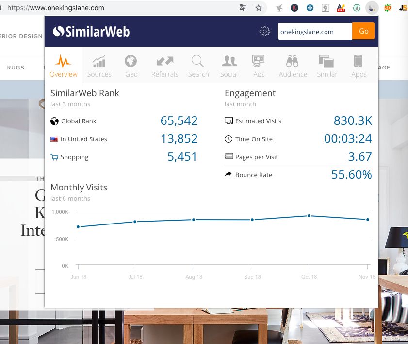The image size is (408, 344).
Task: Click the gray square extension icon
Action: [x=325, y=8]
